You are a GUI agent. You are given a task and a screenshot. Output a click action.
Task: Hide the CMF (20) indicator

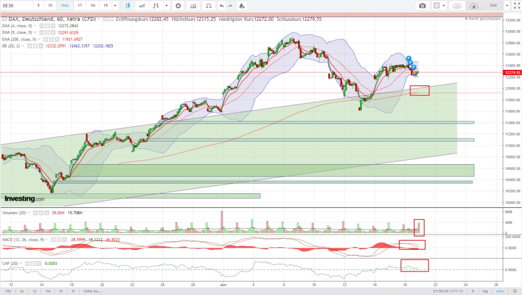point(27,263)
